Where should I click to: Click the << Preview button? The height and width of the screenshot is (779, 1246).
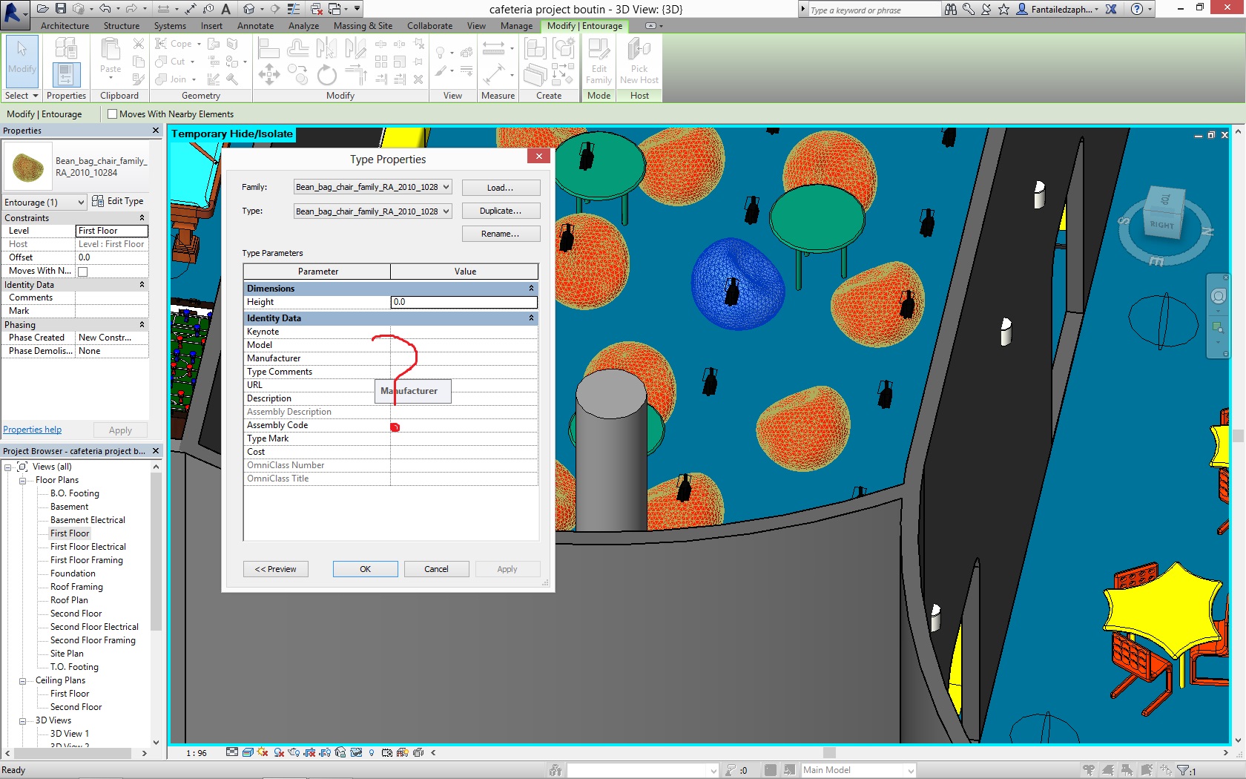(276, 569)
